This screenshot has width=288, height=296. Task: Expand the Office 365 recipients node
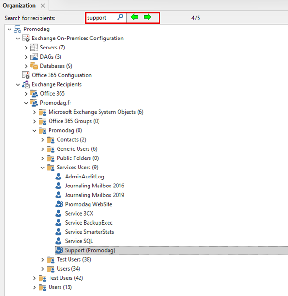[26, 94]
